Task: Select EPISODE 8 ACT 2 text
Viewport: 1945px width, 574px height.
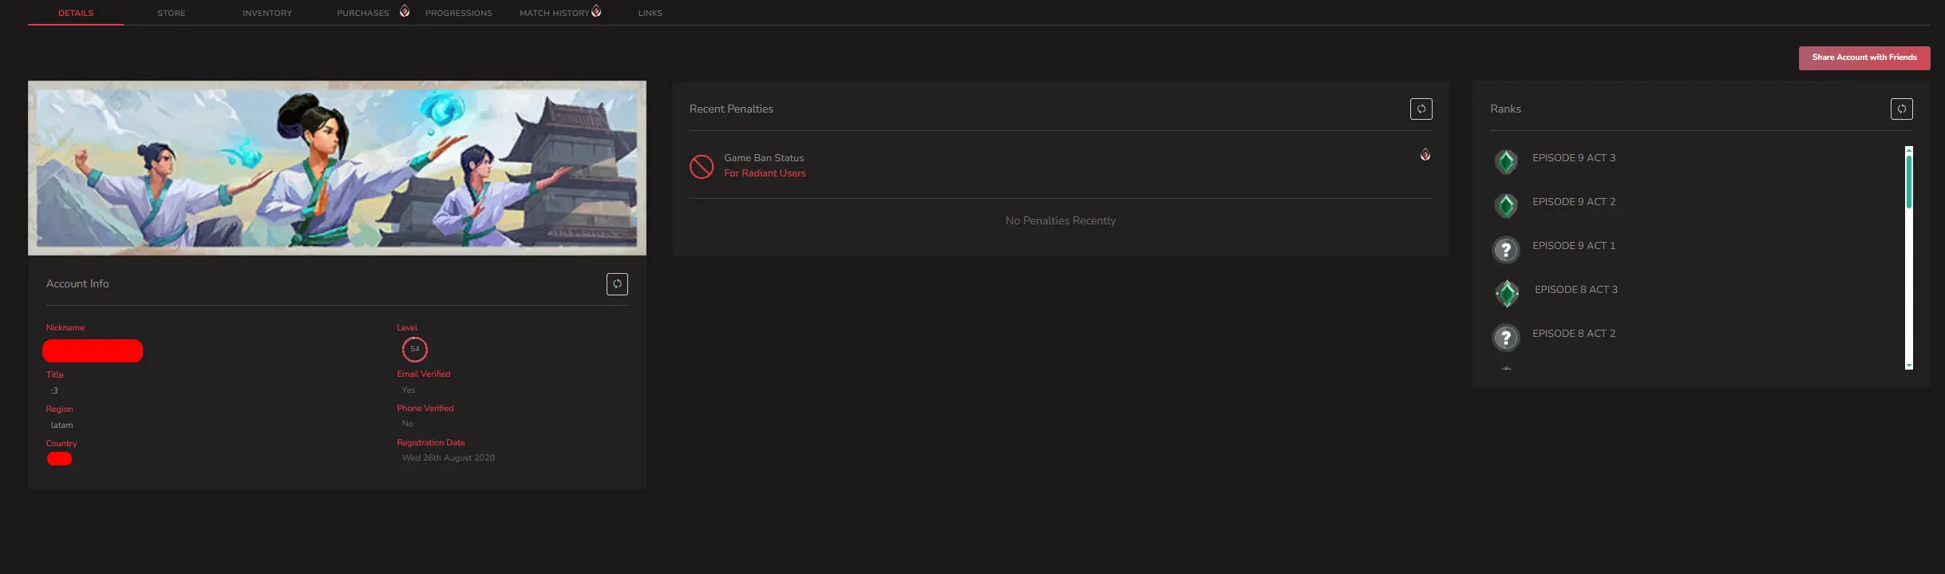Action: 1574,334
